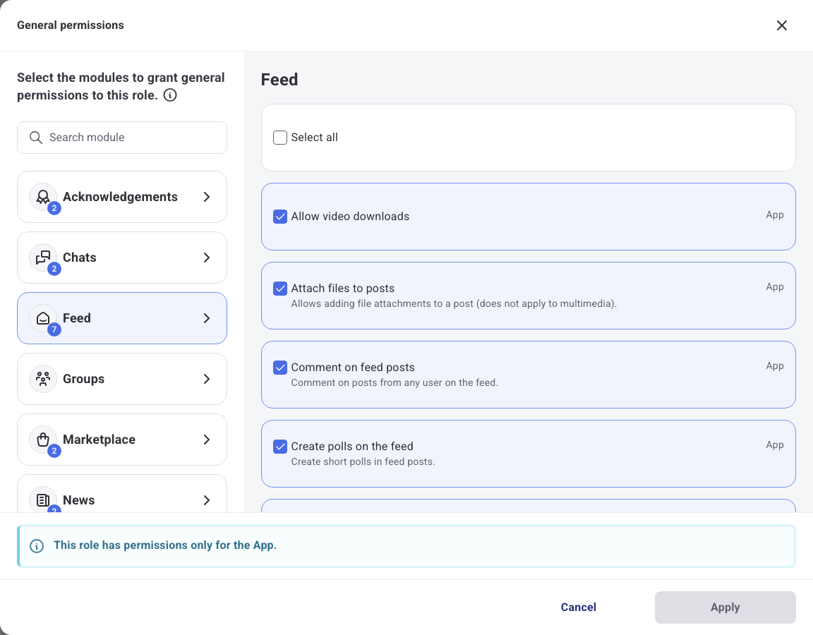Click the 'General permissions' dialog title
Screen dimensions: 813x635
pyautogui.click(x=71, y=25)
